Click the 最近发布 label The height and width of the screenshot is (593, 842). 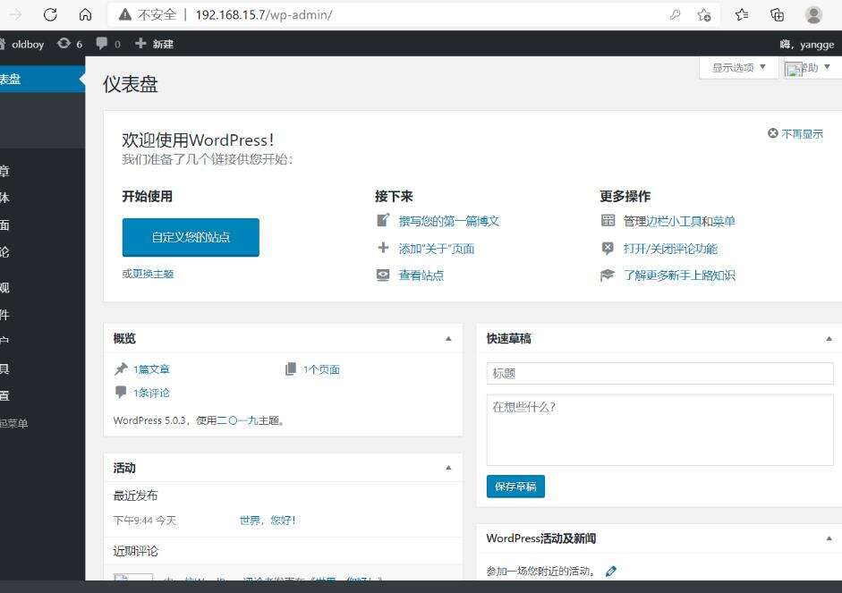(136, 496)
